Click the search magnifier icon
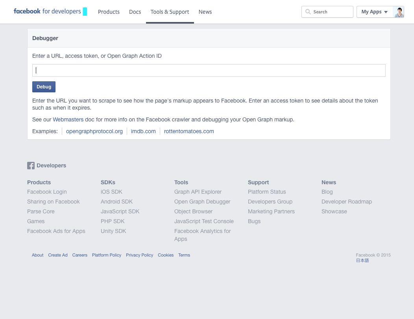Image resolution: width=414 pixels, height=319 pixels. pos(308,12)
